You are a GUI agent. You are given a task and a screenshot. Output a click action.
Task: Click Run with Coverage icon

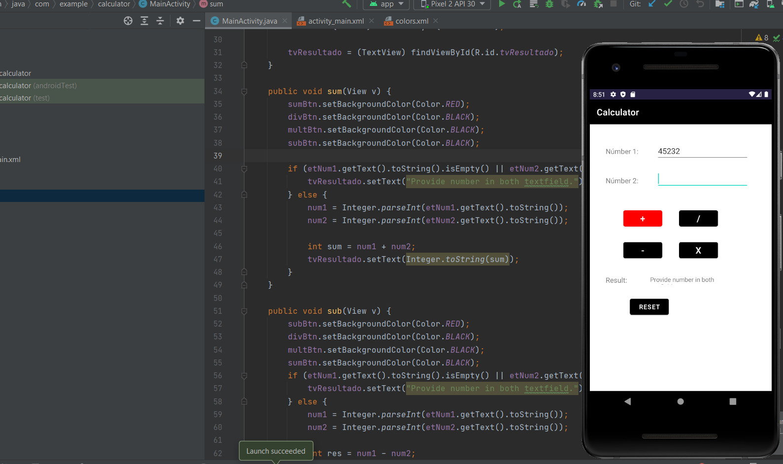pos(566,4)
